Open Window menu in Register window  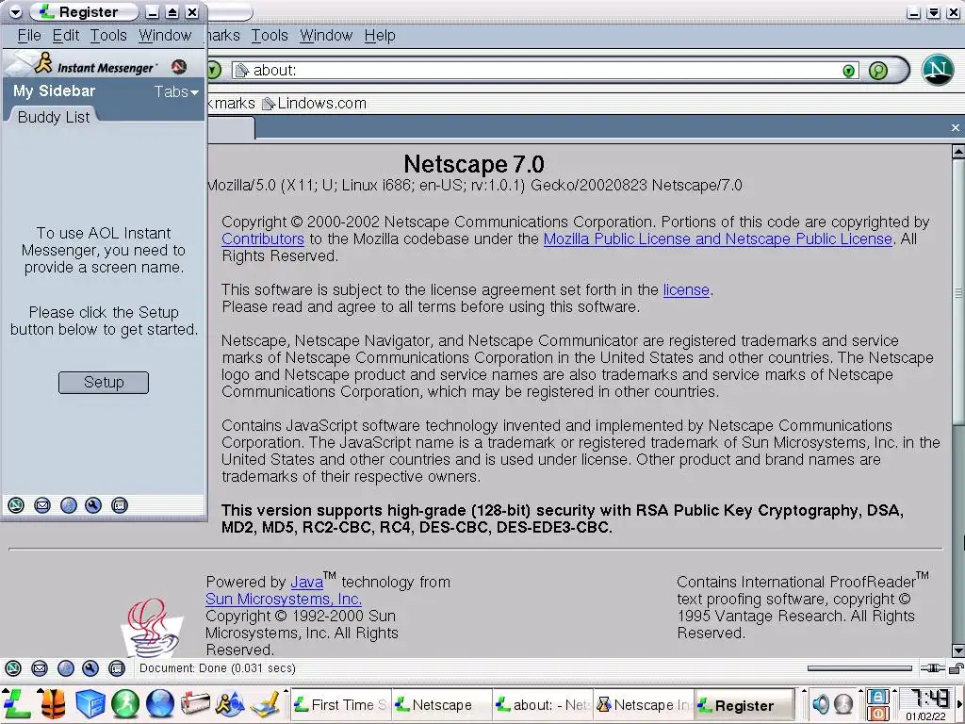tap(165, 36)
